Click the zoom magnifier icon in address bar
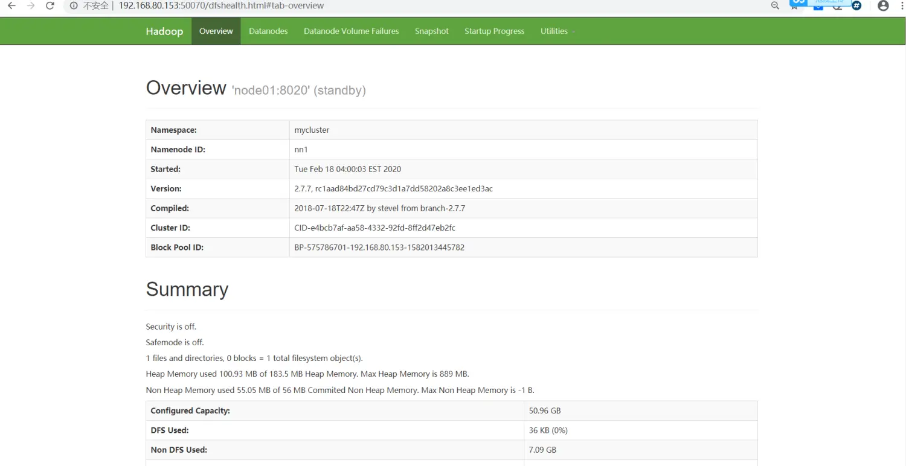 click(x=775, y=5)
